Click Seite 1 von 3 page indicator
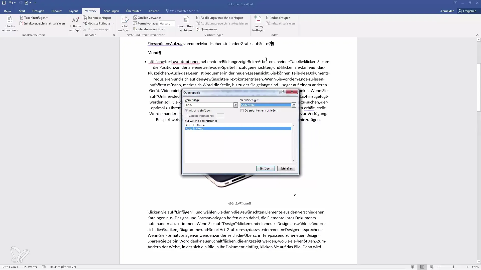Image resolution: width=481 pixels, height=270 pixels. 10,267
